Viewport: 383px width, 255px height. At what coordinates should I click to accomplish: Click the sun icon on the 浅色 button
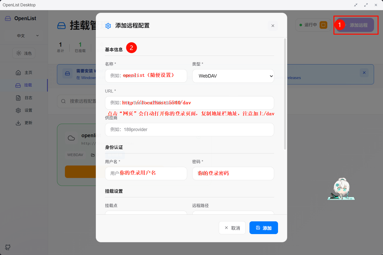[19, 53]
